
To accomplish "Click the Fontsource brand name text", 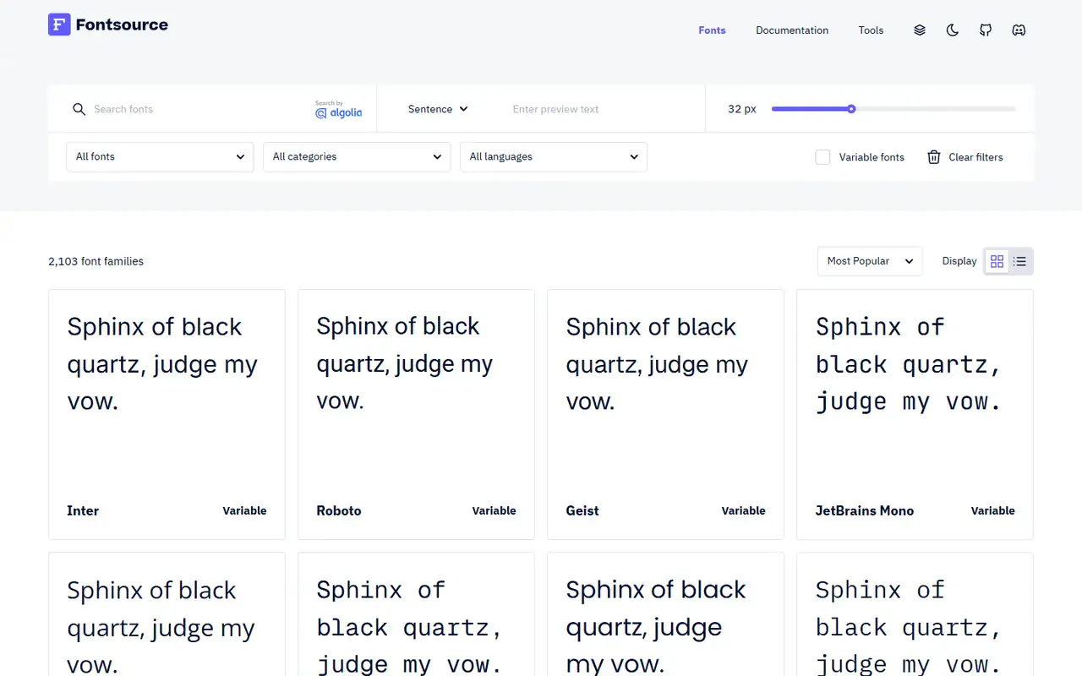I will tap(122, 25).
